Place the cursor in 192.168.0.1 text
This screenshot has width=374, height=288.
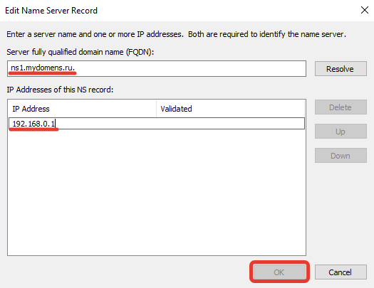coord(33,124)
